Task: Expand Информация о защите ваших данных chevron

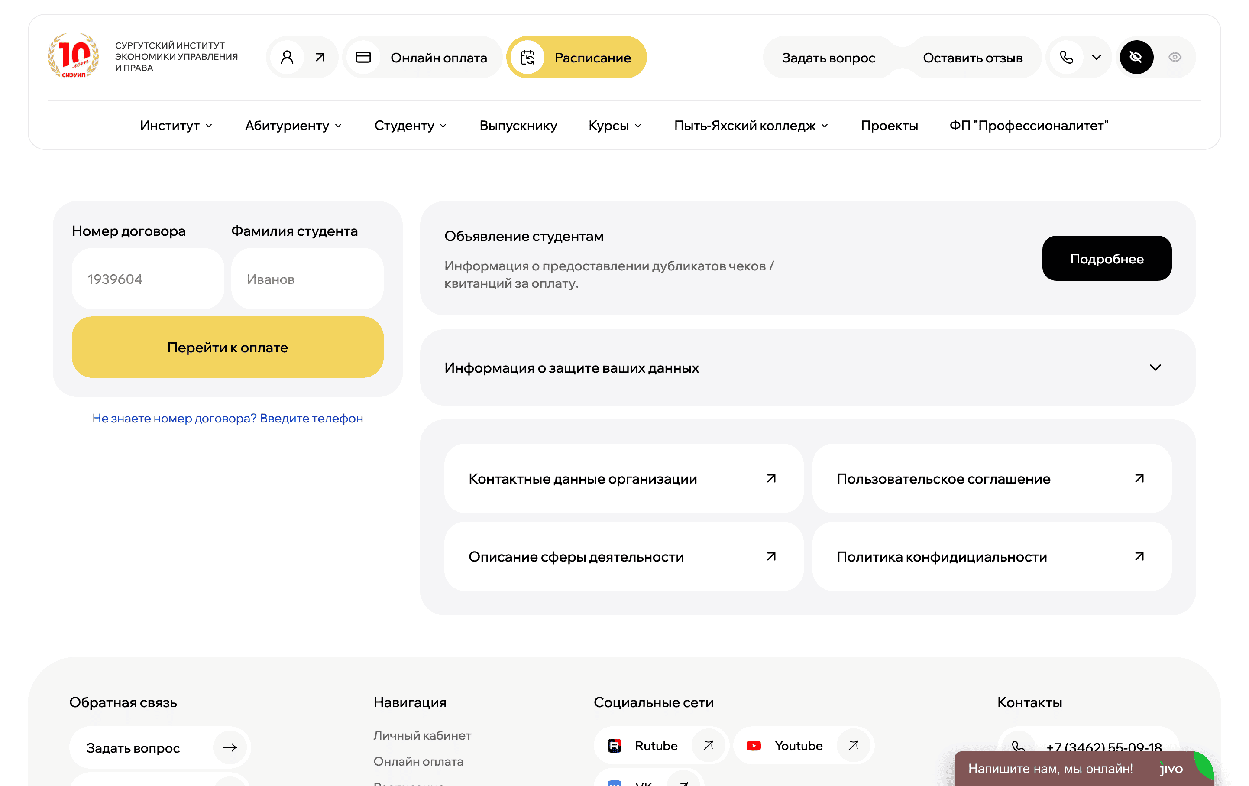Action: point(1155,367)
